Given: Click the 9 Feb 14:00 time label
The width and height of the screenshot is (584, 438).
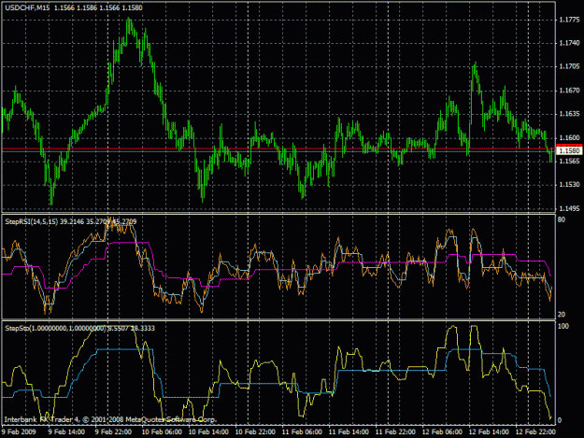Looking at the screenshot, I should [x=66, y=432].
